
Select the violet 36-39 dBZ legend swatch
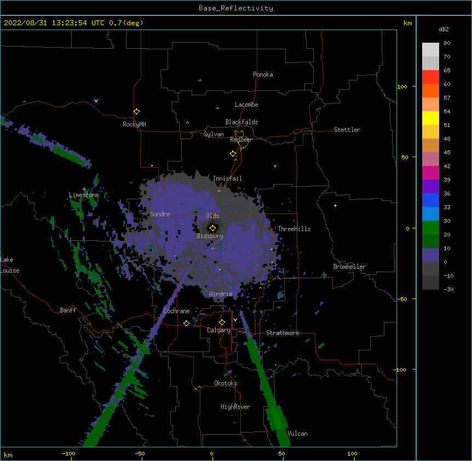point(430,187)
